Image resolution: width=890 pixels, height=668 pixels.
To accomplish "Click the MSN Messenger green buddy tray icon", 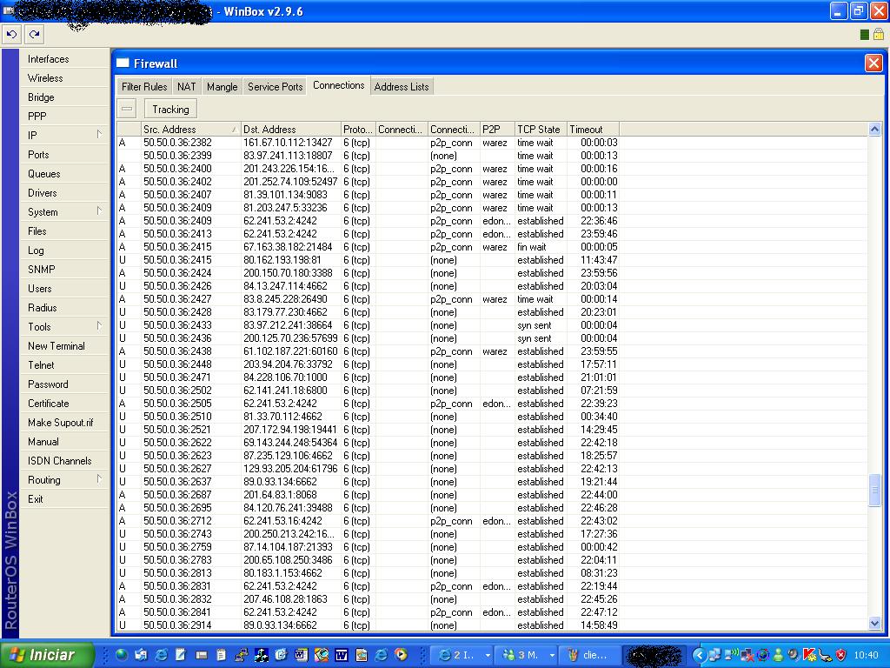I will pyautogui.click(x=778, y=655).
